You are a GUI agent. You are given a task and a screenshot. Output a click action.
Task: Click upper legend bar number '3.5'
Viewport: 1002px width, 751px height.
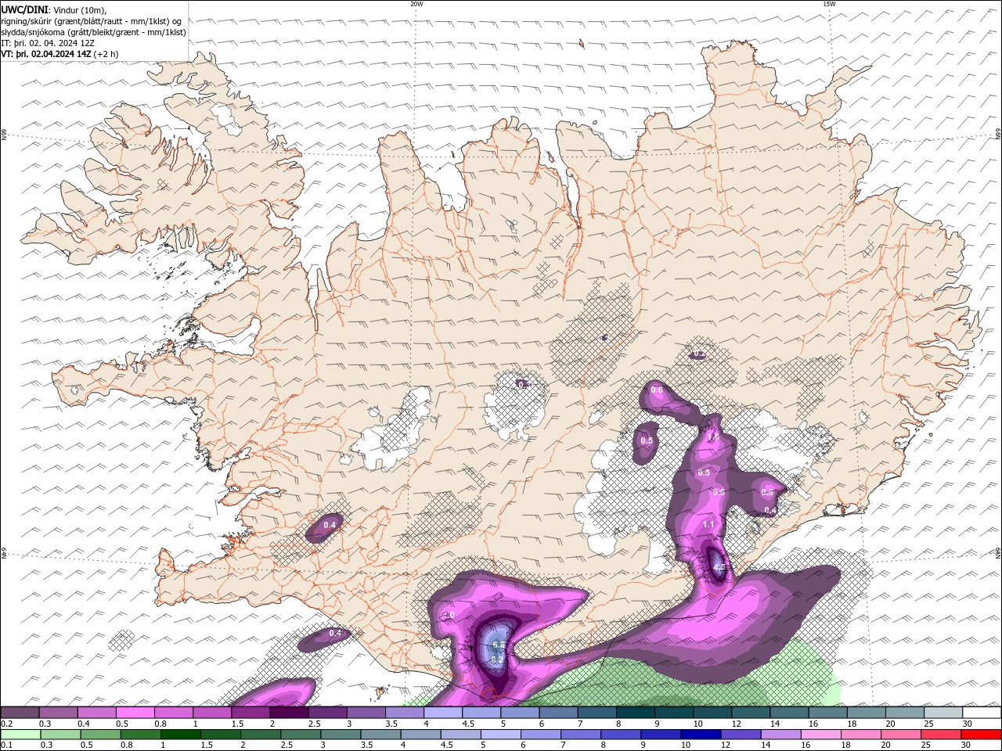tap(391, 724)
